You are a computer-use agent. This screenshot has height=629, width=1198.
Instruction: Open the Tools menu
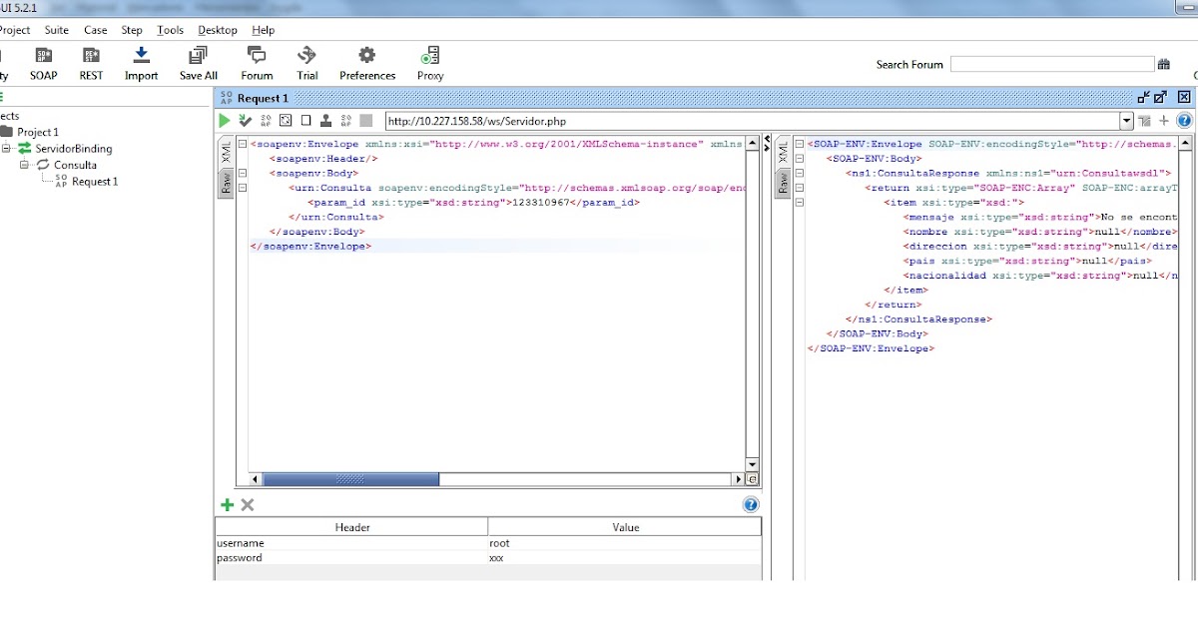[x=169, y=29]
